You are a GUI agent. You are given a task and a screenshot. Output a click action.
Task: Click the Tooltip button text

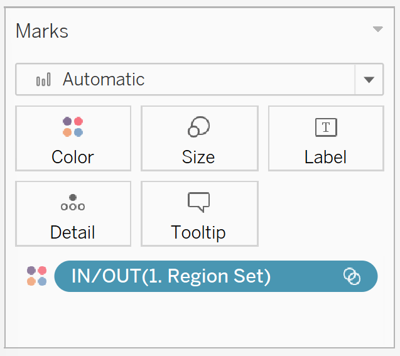click(x=198, y=232)
